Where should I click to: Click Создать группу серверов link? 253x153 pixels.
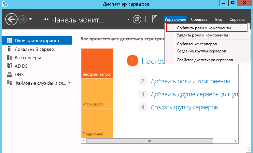[184, 107]
